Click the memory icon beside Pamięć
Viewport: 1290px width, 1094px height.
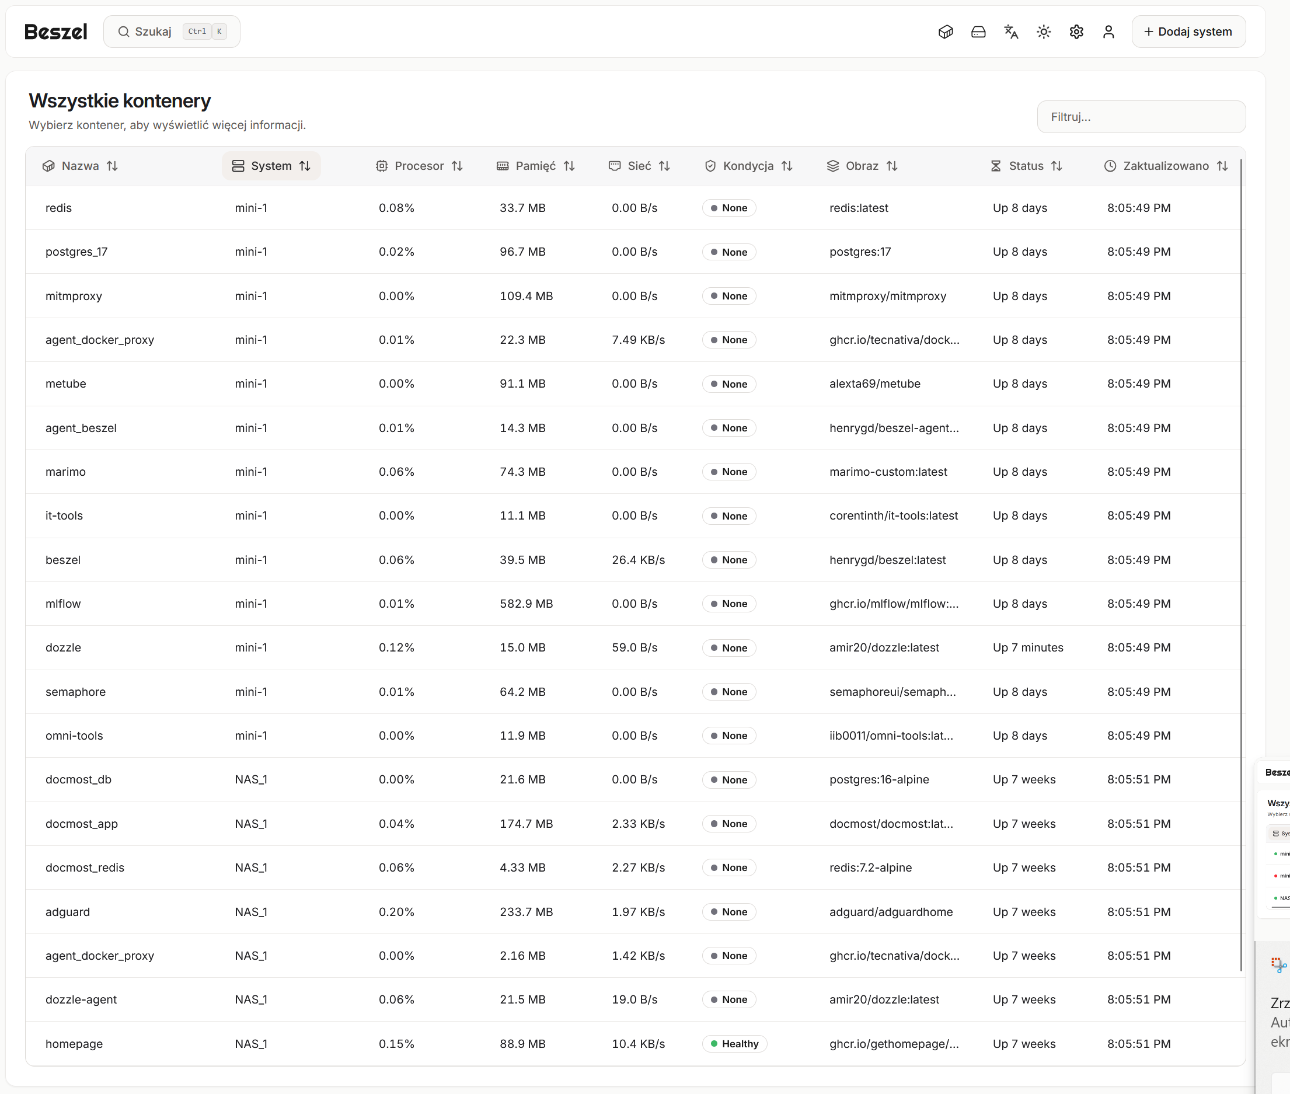point(503,166)
